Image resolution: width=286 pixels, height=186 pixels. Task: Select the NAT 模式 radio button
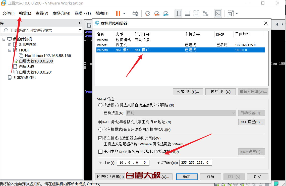(x=100, y=122)
